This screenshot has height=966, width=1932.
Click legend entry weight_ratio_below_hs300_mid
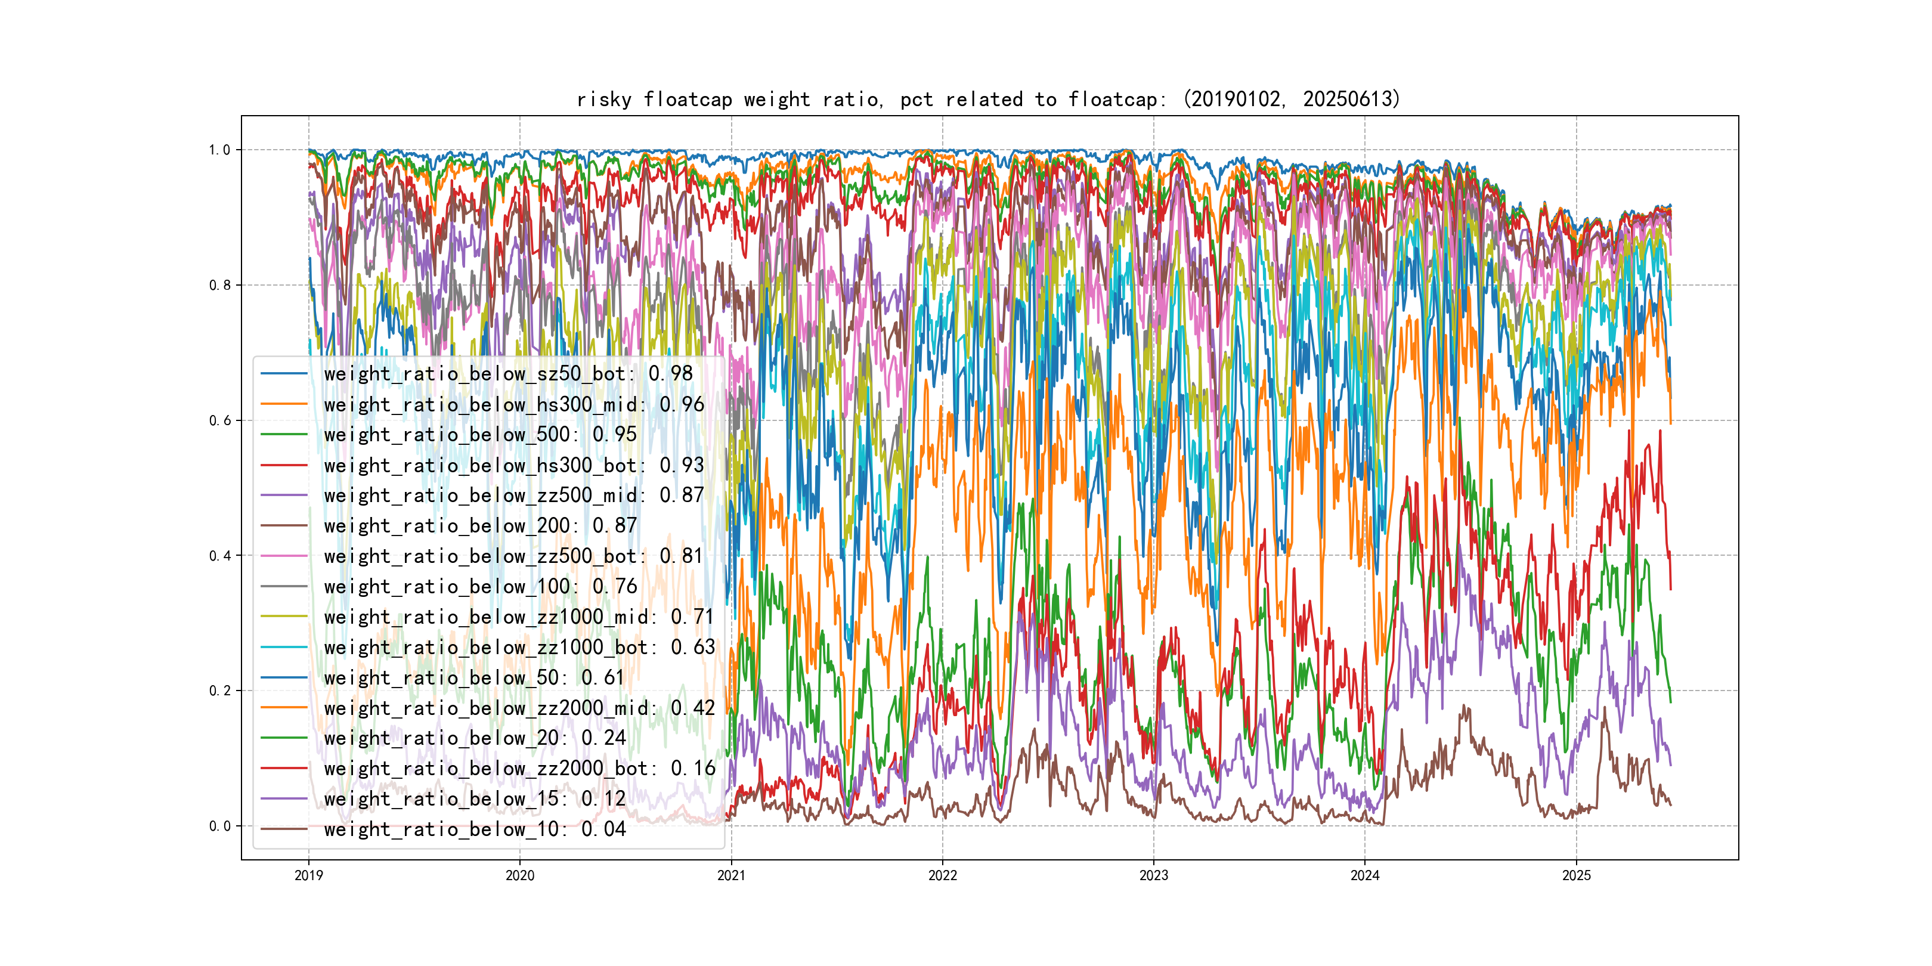click(x=514, y=404)
